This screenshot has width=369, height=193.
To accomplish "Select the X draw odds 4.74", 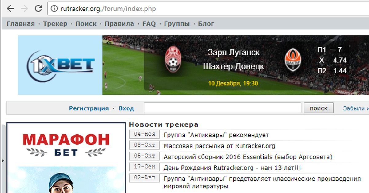I will pos(340,60).
